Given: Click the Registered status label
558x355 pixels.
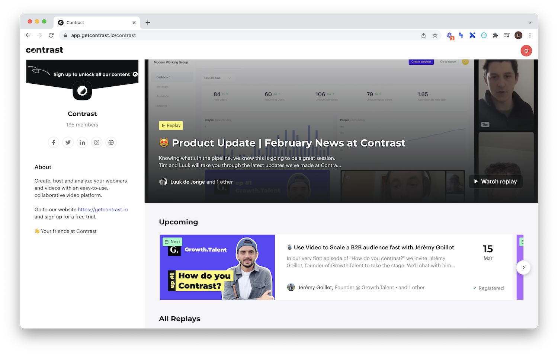Looking at the screenshot, I should point(488,288).
